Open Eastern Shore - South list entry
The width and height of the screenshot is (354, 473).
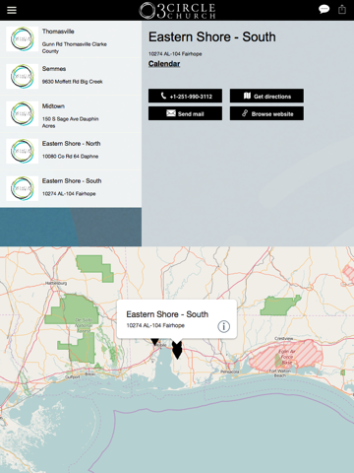click(71, 189)
